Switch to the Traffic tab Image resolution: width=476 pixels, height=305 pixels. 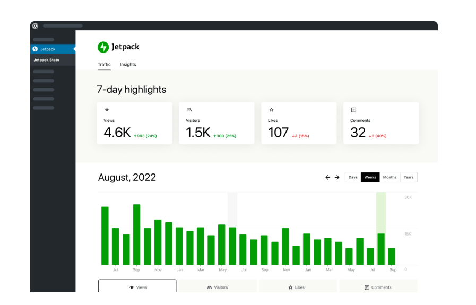pyautogui.click(x=104, y=65)
